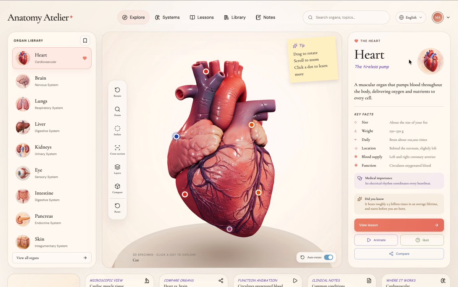Click the Anatomy Atelier logo
The width and height of the screenshot is (458, 287).
40,18
